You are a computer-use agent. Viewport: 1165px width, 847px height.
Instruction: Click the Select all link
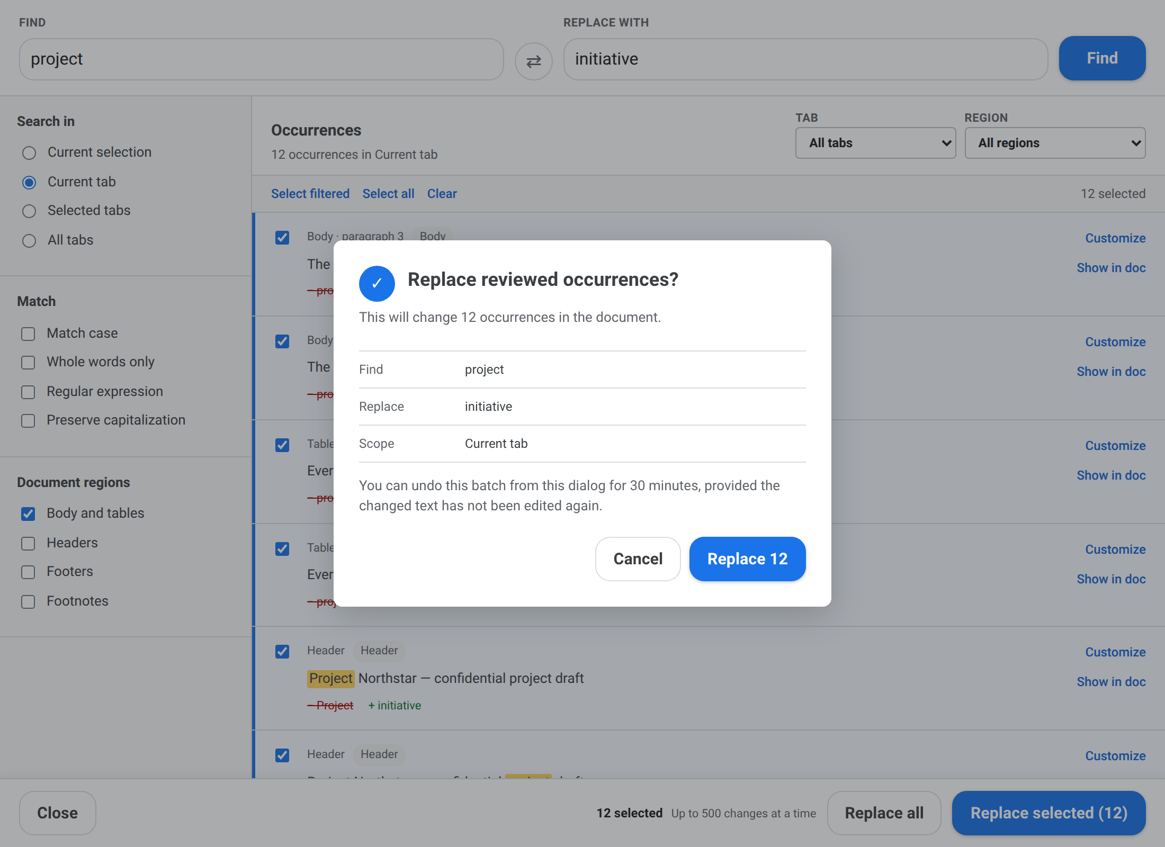388,194
